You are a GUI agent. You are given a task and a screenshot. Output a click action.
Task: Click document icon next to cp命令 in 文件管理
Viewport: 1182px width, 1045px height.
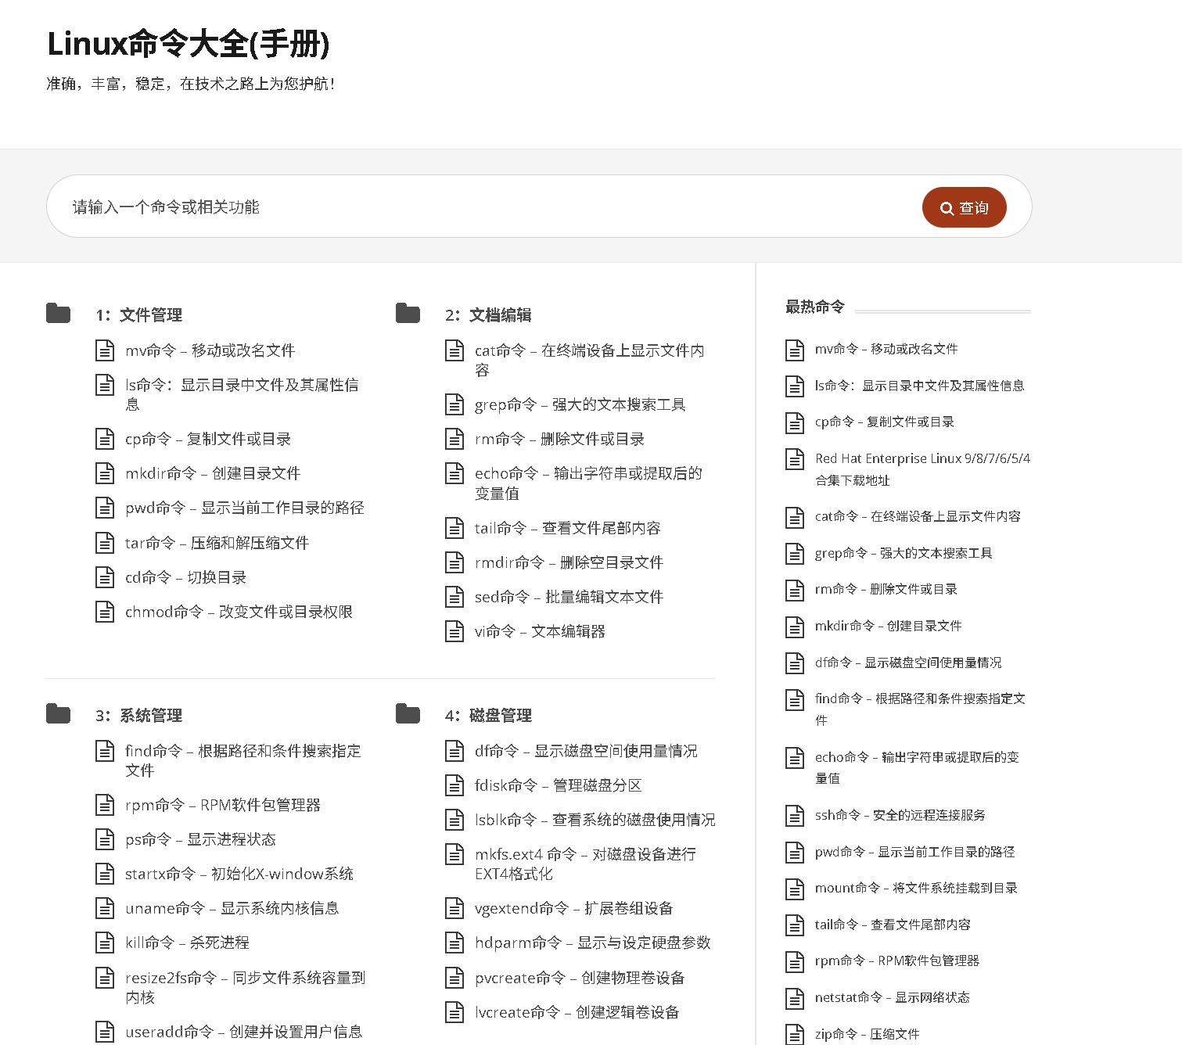click(105, 439)
